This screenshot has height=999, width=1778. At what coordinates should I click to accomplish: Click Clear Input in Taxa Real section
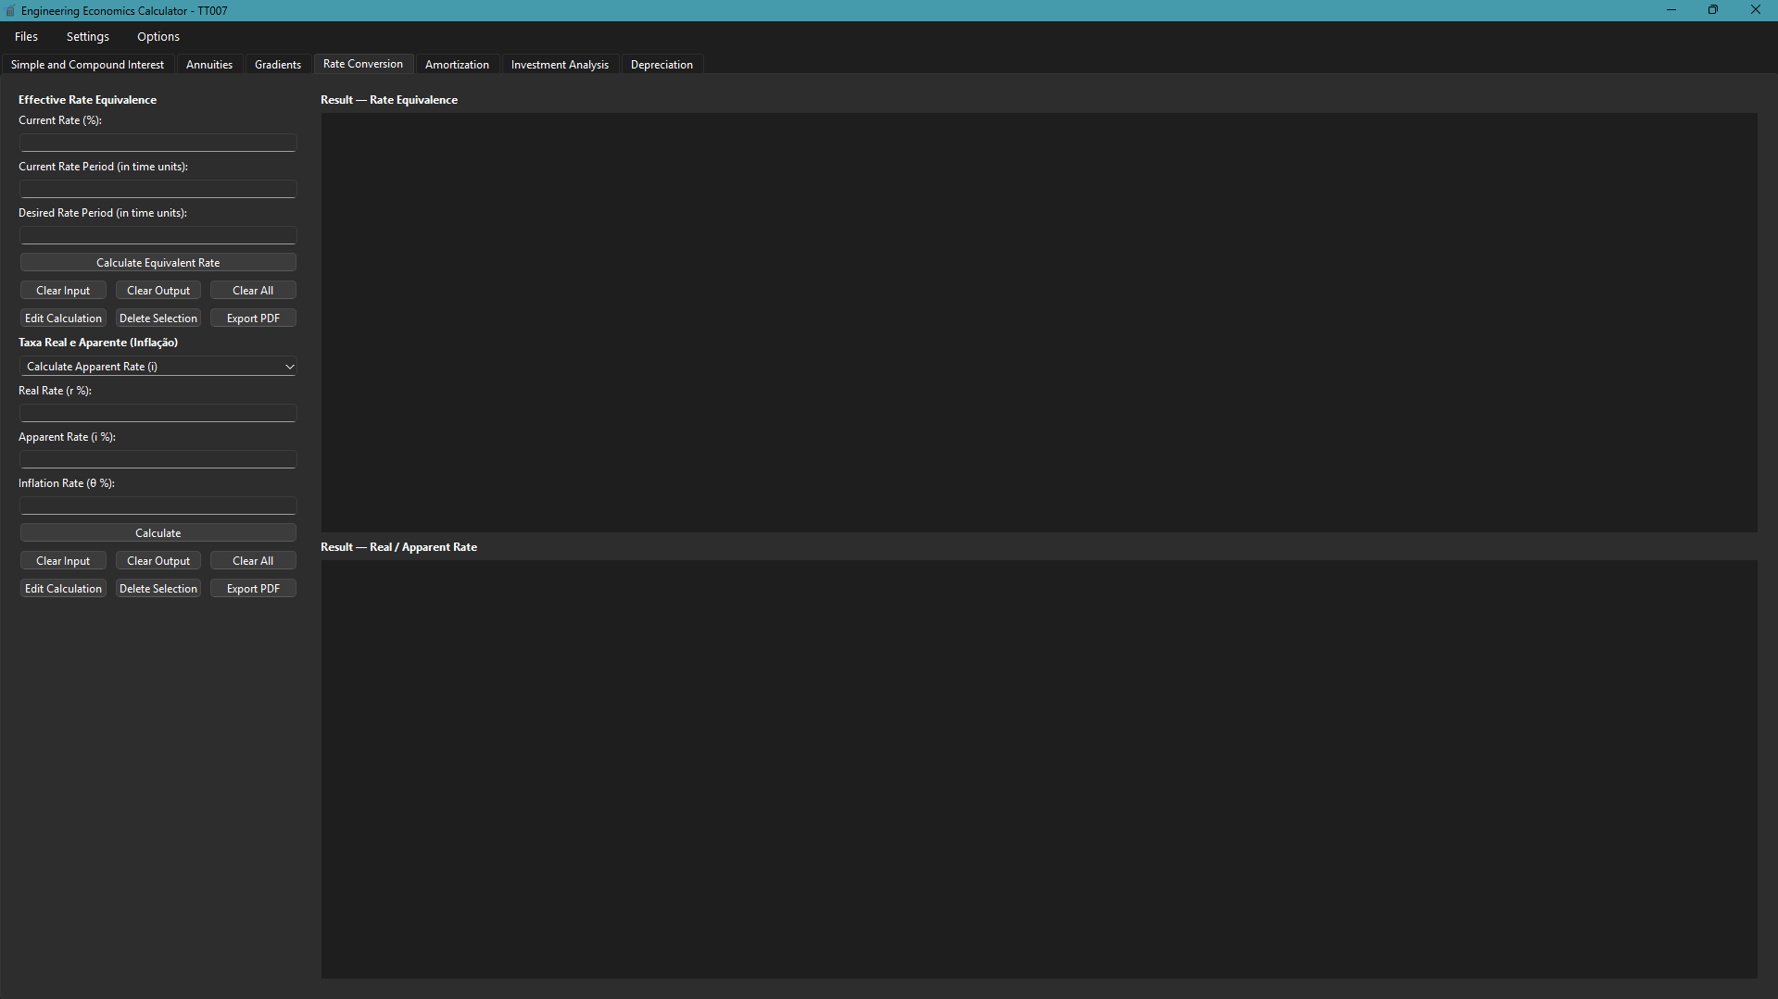[x=63, y=561]
